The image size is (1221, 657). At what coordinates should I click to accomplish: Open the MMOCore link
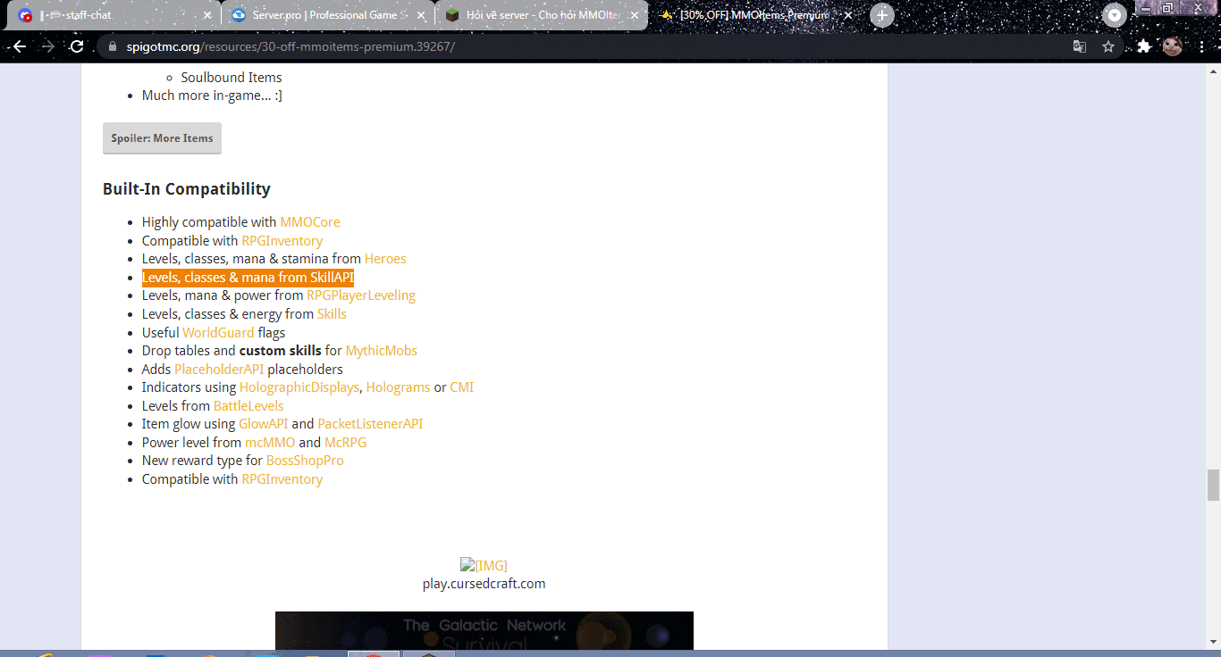(310, 222)
